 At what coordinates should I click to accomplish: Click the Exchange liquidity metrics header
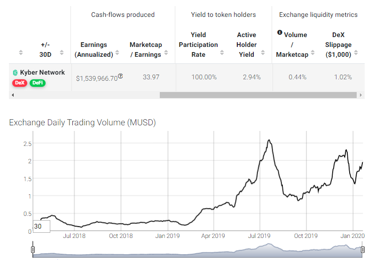click(x=318, y=15)
